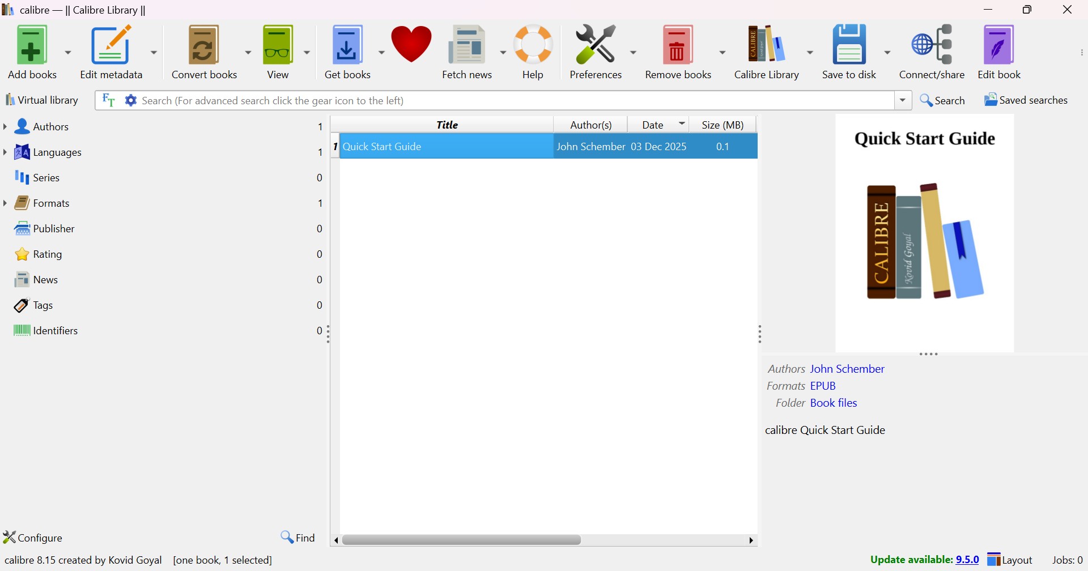Screen dimensions: 1088x571
Task: Save selected book to disk
Action: (848, 51)
